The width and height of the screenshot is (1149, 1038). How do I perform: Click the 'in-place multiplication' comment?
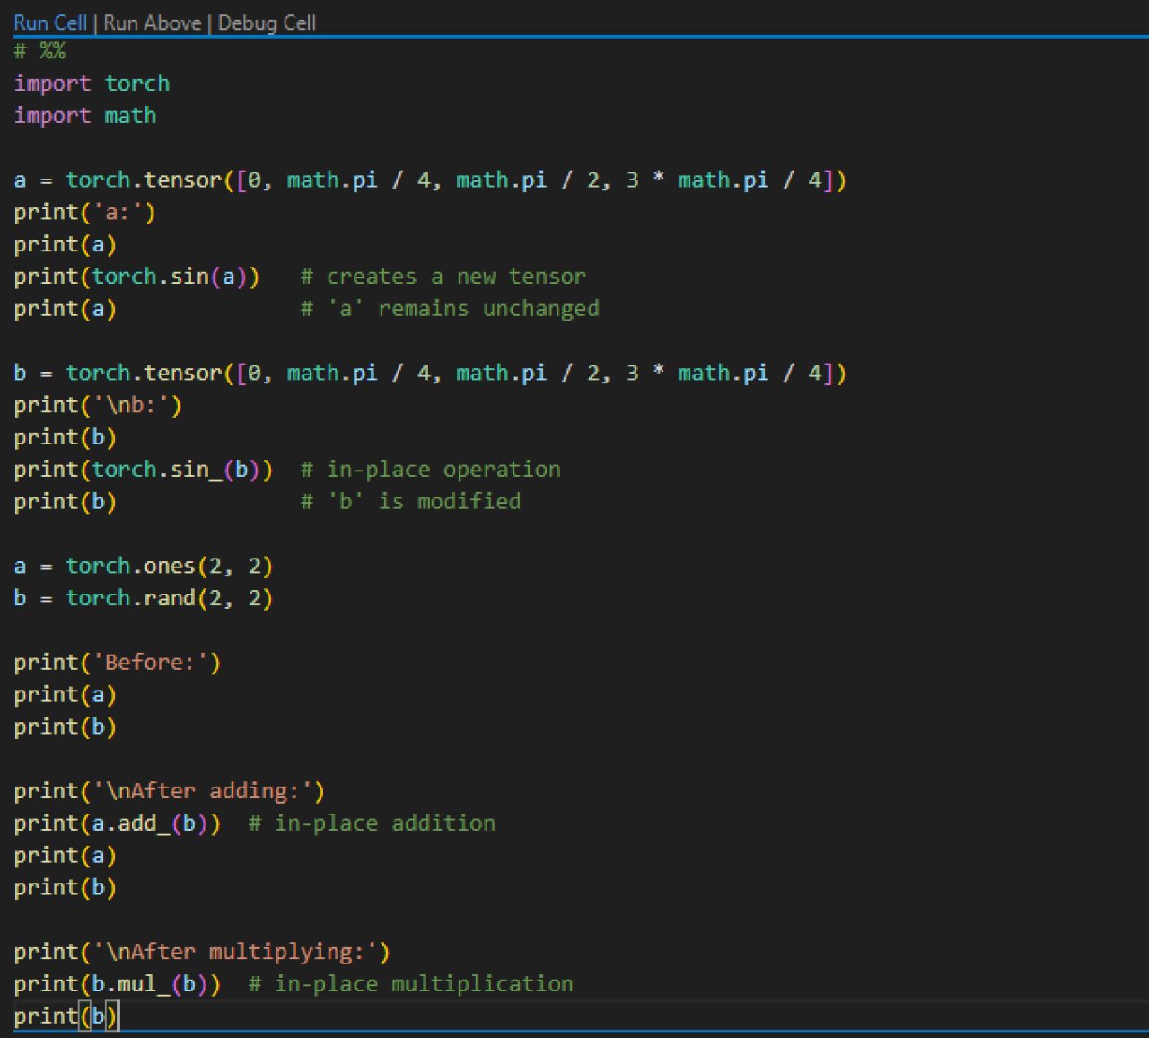click(x=410, y=984)
